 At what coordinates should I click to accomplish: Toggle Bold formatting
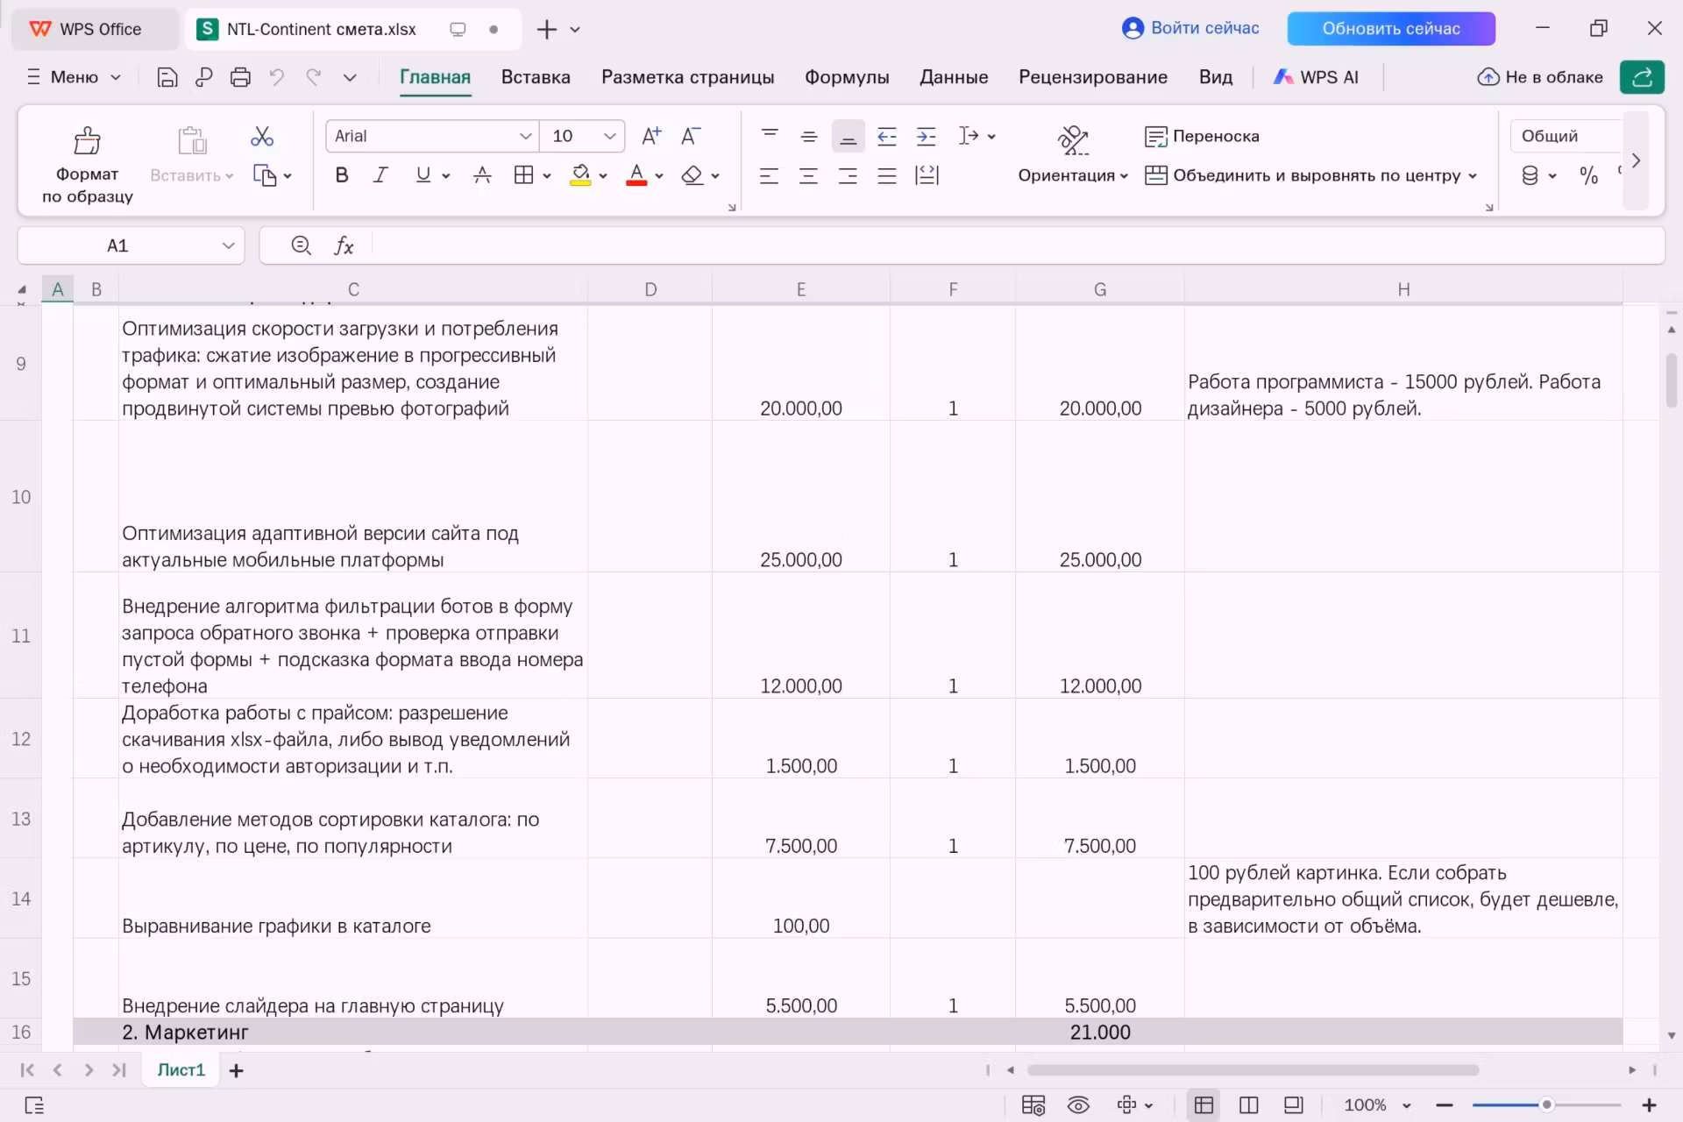342,175
